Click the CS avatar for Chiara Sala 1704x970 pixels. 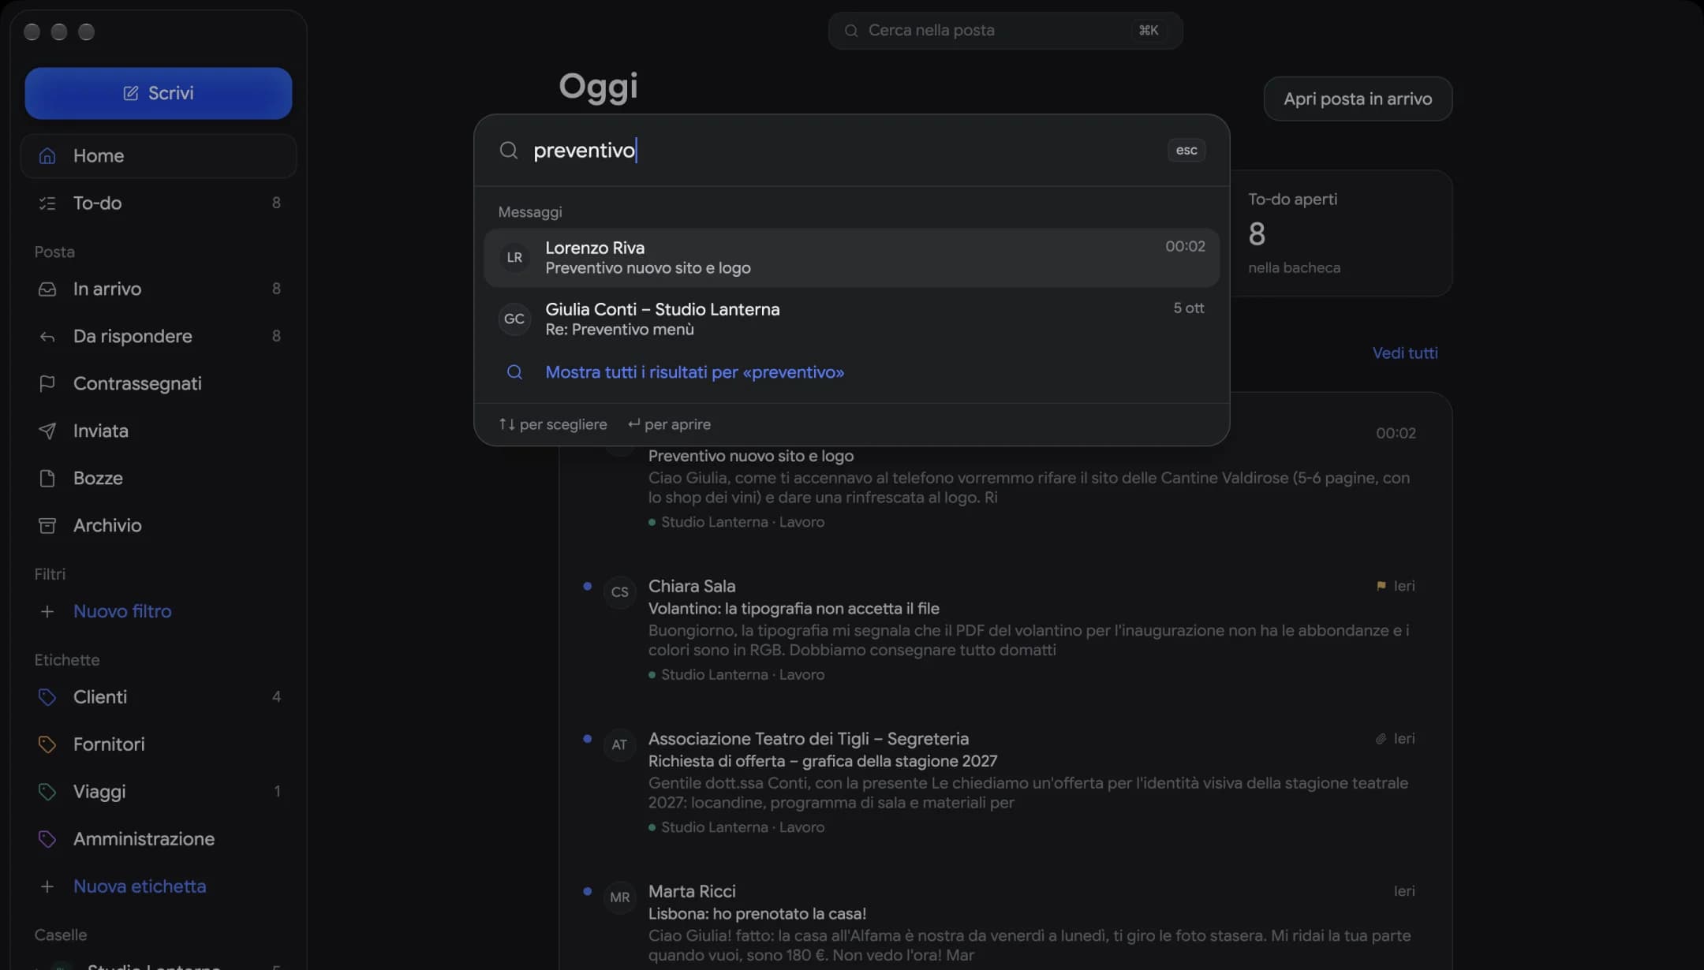click(x=620, y=592)
